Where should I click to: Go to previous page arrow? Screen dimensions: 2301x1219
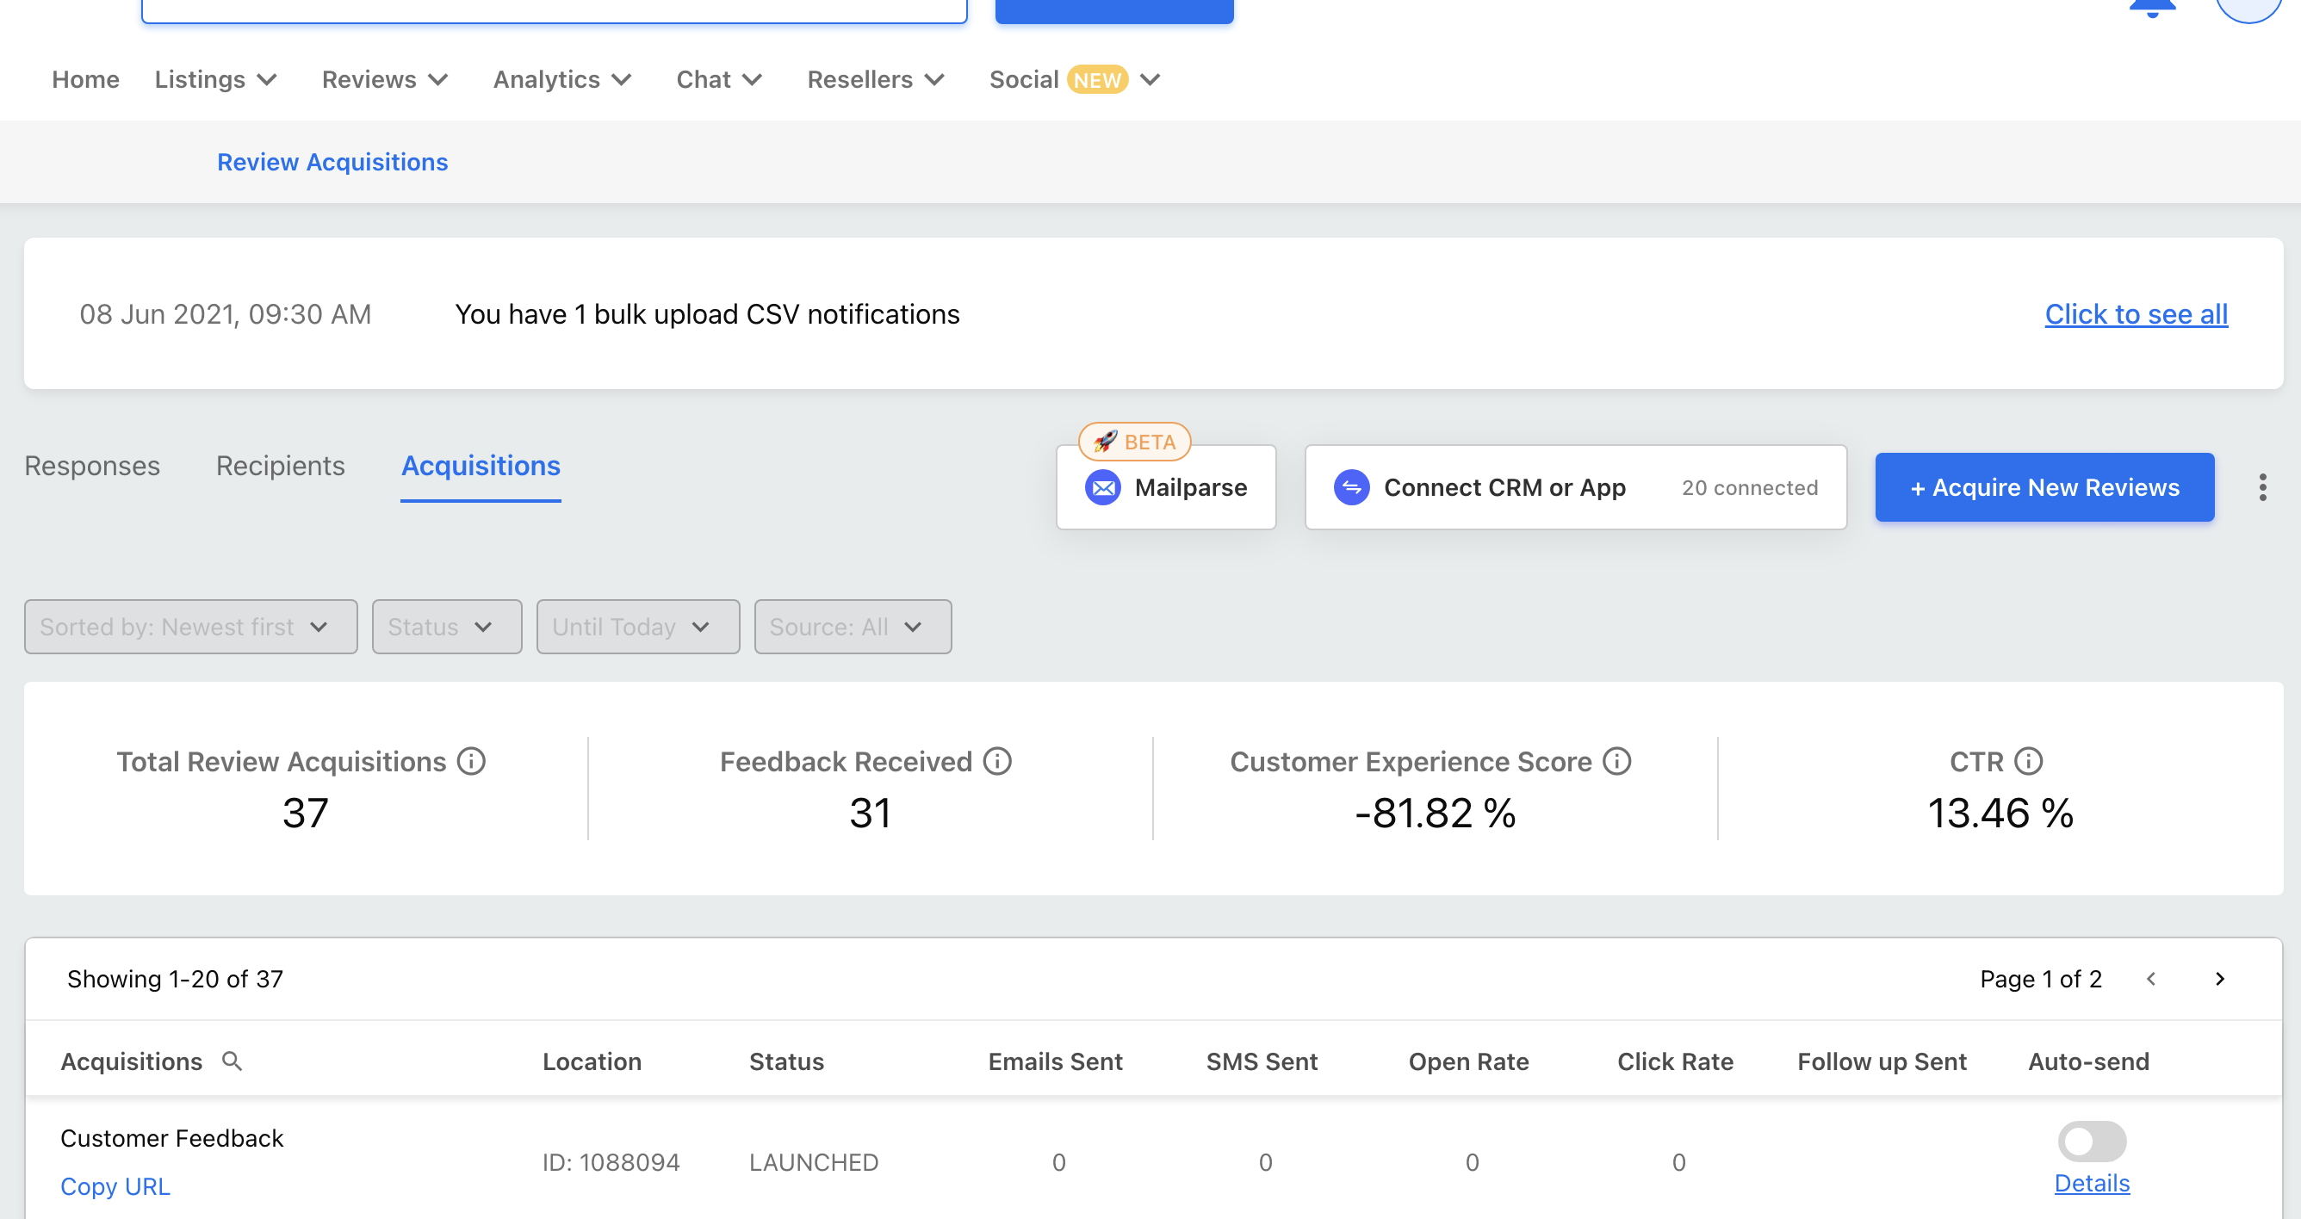pos(2151,979)
